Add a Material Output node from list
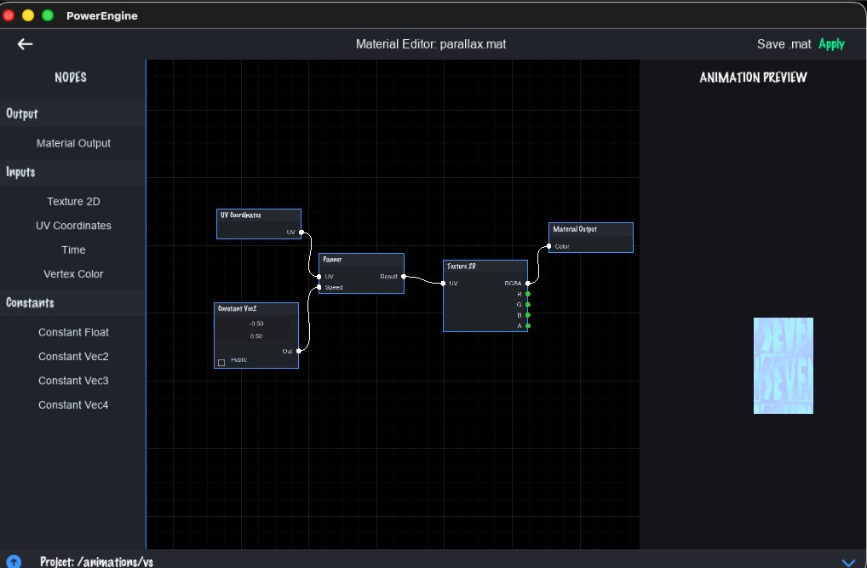Viewport: 867px width, 568px height. [x=73, y=143]
